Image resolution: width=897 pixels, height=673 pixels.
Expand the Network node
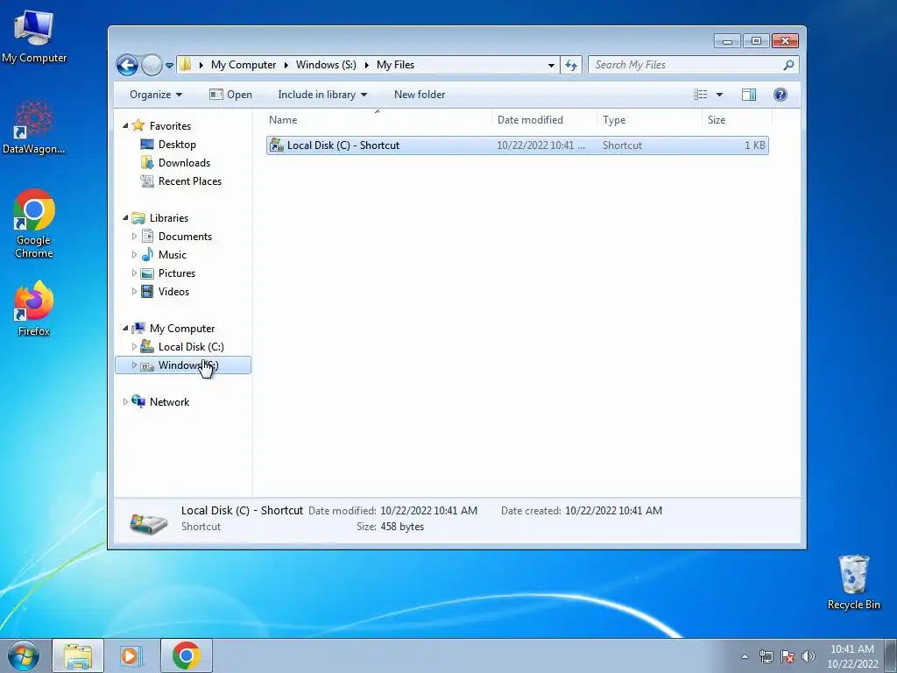tap(125, 401)
